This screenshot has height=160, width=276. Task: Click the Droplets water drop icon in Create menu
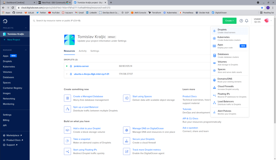[214, 31]
